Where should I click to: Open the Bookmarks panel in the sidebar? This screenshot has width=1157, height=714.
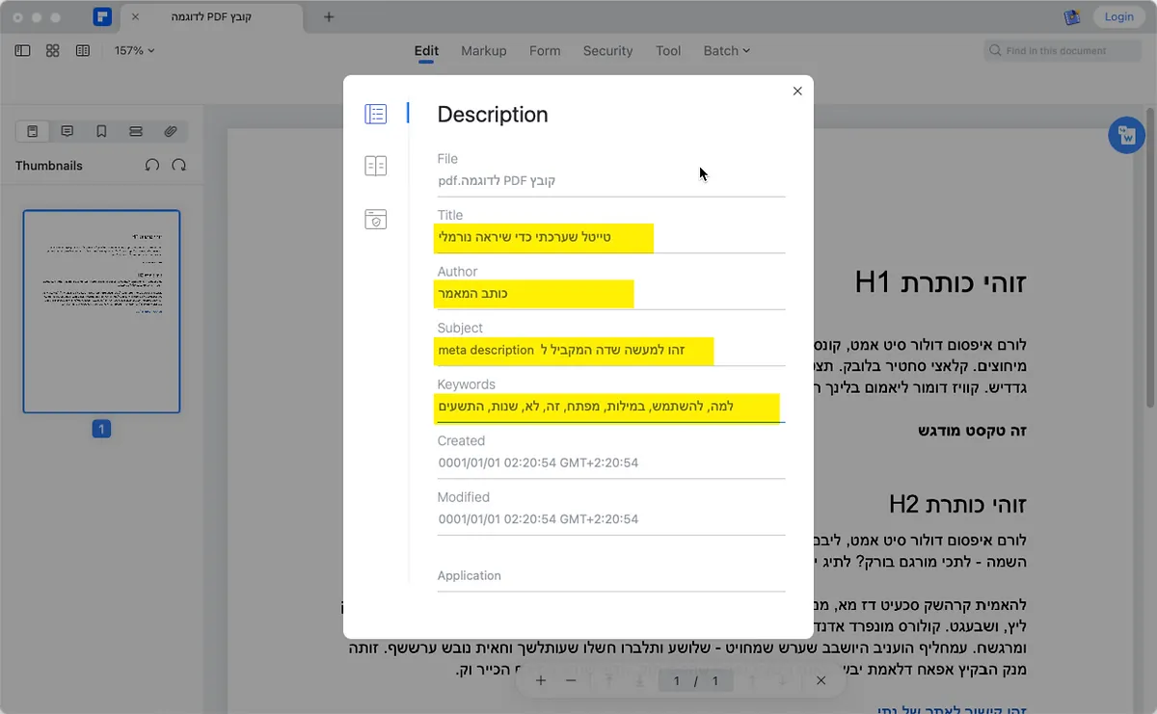tap(101, 131)
